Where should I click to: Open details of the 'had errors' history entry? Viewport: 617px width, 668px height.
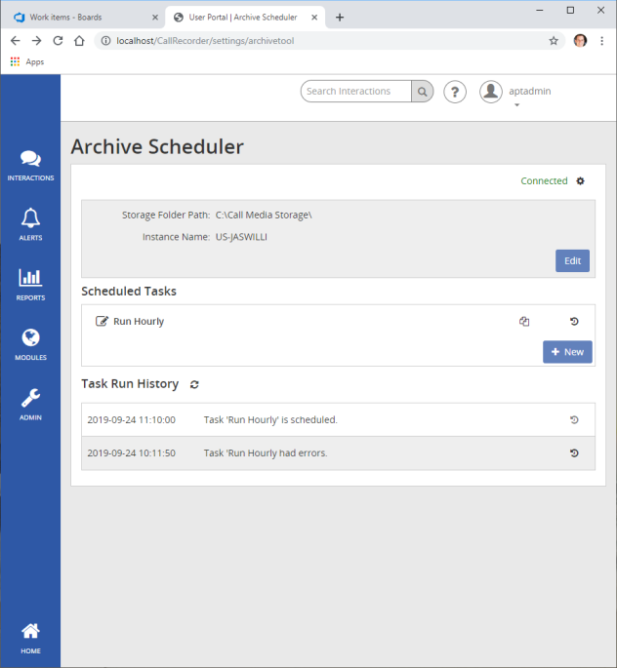point(574,452)
